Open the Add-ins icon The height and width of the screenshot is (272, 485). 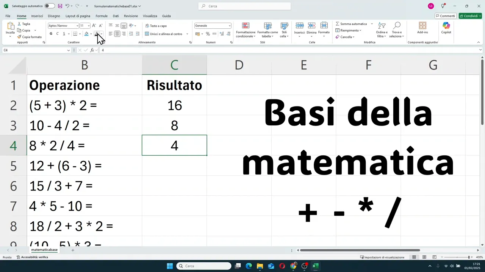coord(422,26)
